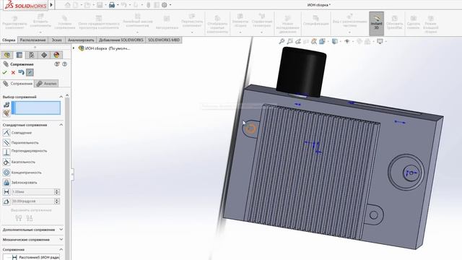Open the SOLIDWORKS MBD ribbon tab

[164, 40]
